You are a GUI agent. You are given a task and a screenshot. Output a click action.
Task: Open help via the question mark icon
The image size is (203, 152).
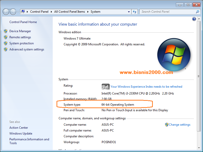click(x=194, y=19)
